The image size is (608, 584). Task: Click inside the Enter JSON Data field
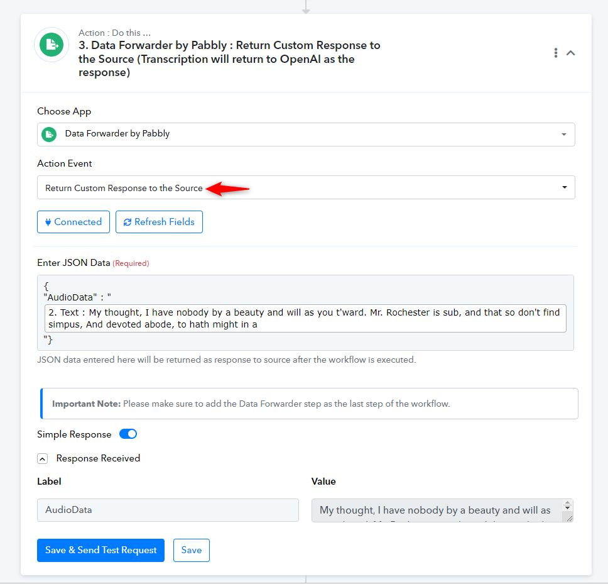(305, 313)
